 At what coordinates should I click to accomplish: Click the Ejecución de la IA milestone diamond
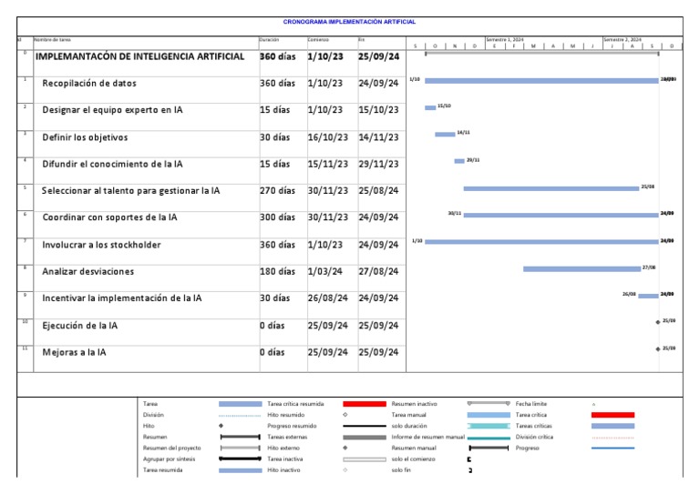(x=657, y=322)
